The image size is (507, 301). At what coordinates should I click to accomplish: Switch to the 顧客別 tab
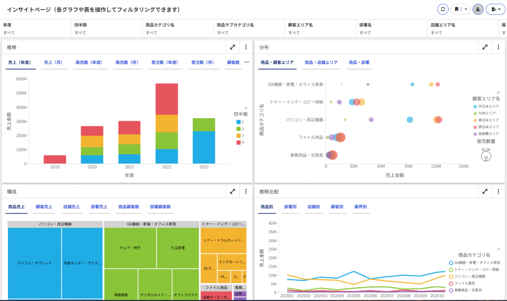tap(337, 207)
